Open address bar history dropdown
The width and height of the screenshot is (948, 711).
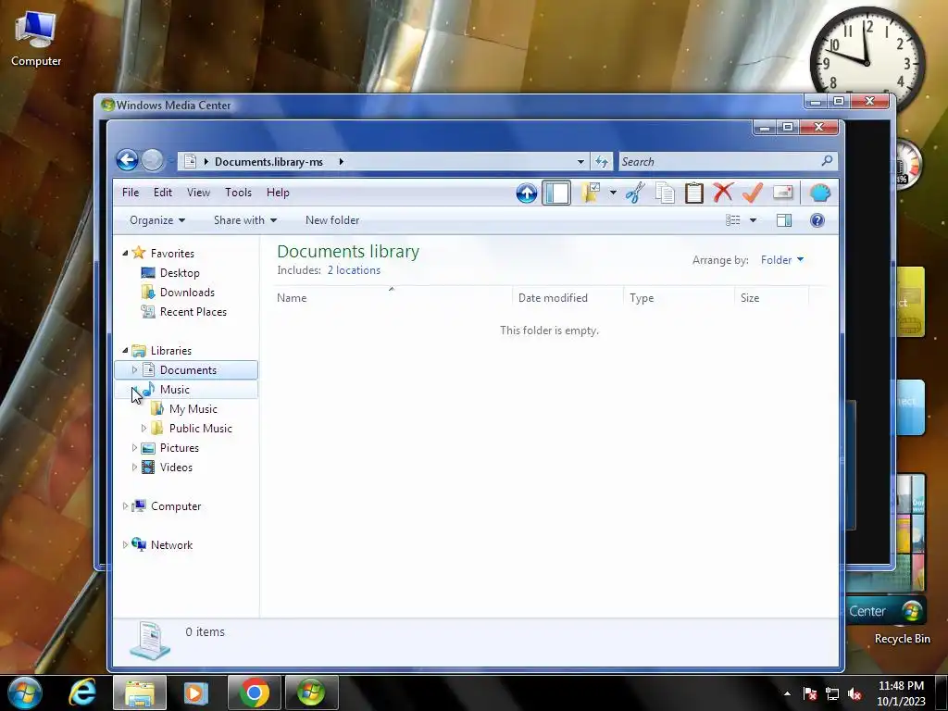580,161
